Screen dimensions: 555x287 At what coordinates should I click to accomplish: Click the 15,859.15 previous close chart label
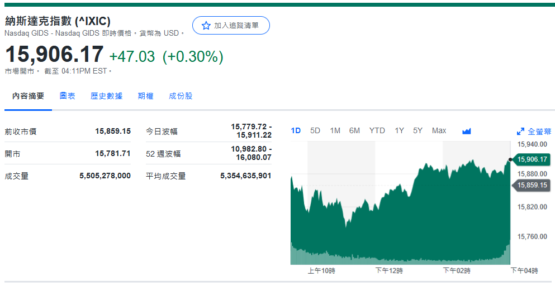click(532, 185)
